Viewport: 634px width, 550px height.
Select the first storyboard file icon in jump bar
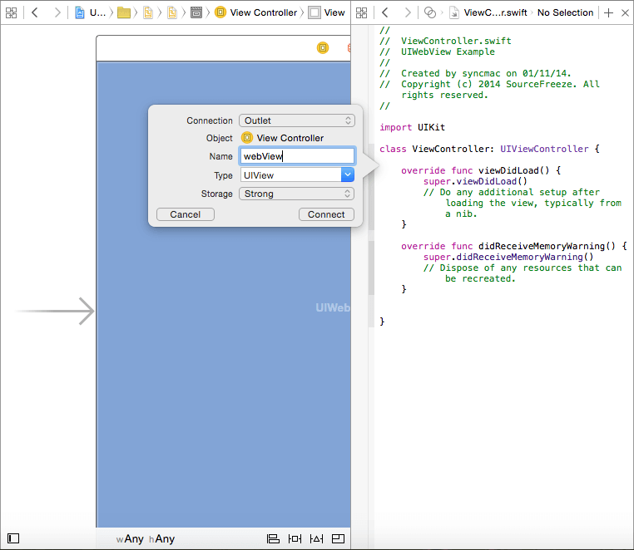tap(148, 13)
